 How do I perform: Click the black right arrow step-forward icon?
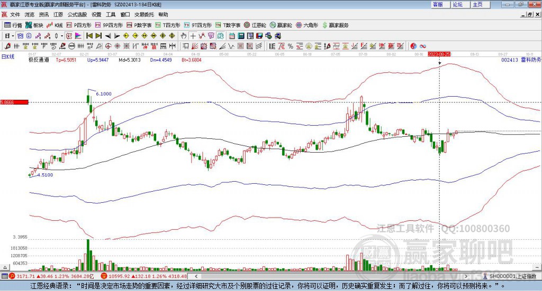(x=117, y=36)
